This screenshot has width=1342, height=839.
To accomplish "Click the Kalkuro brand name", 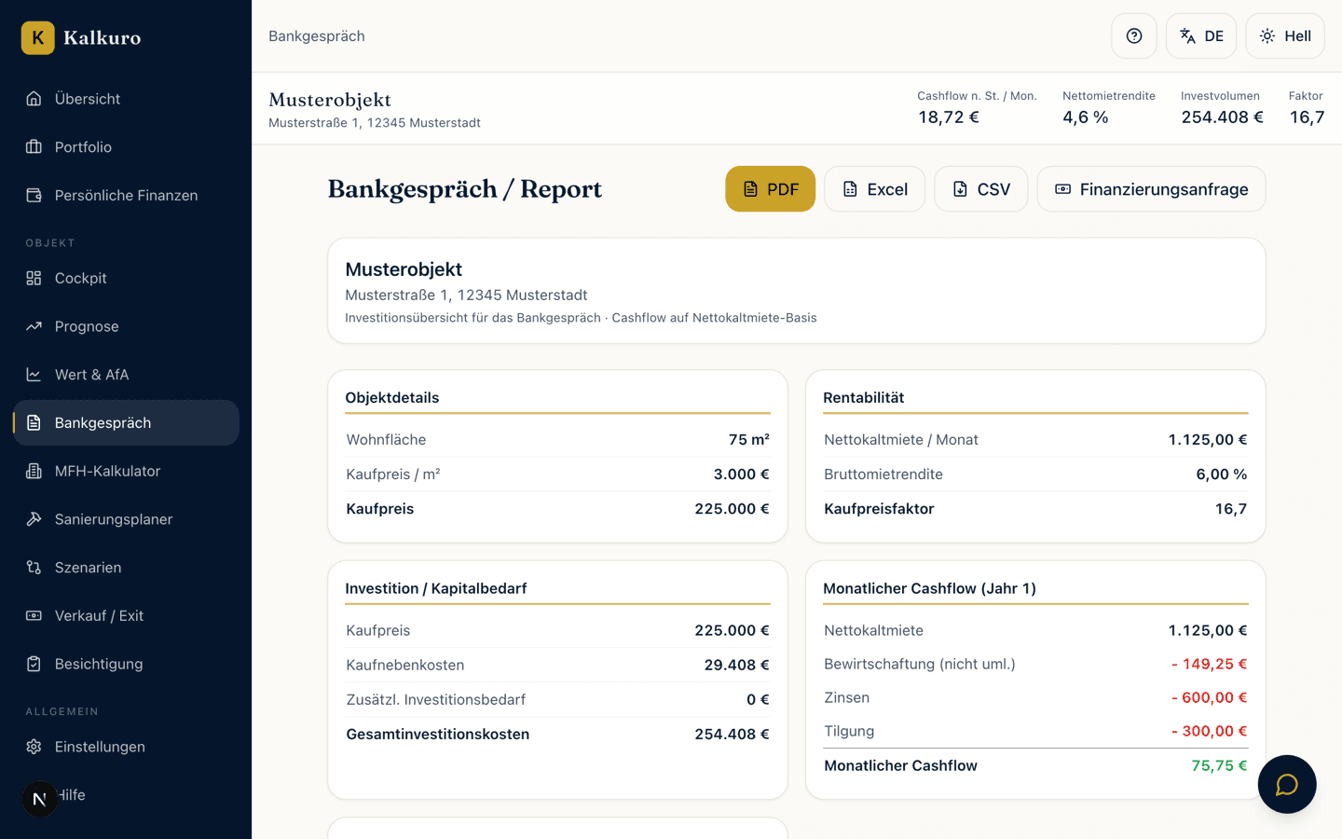I will coord(103,38).
